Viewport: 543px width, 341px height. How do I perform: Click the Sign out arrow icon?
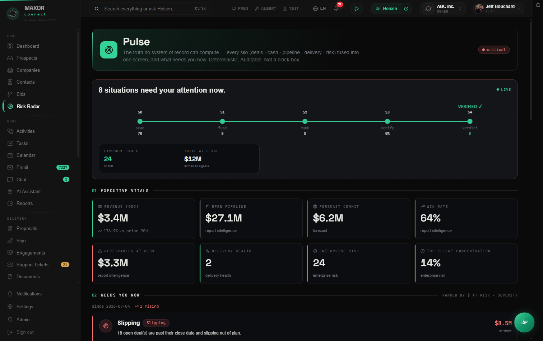coord(10,332)
